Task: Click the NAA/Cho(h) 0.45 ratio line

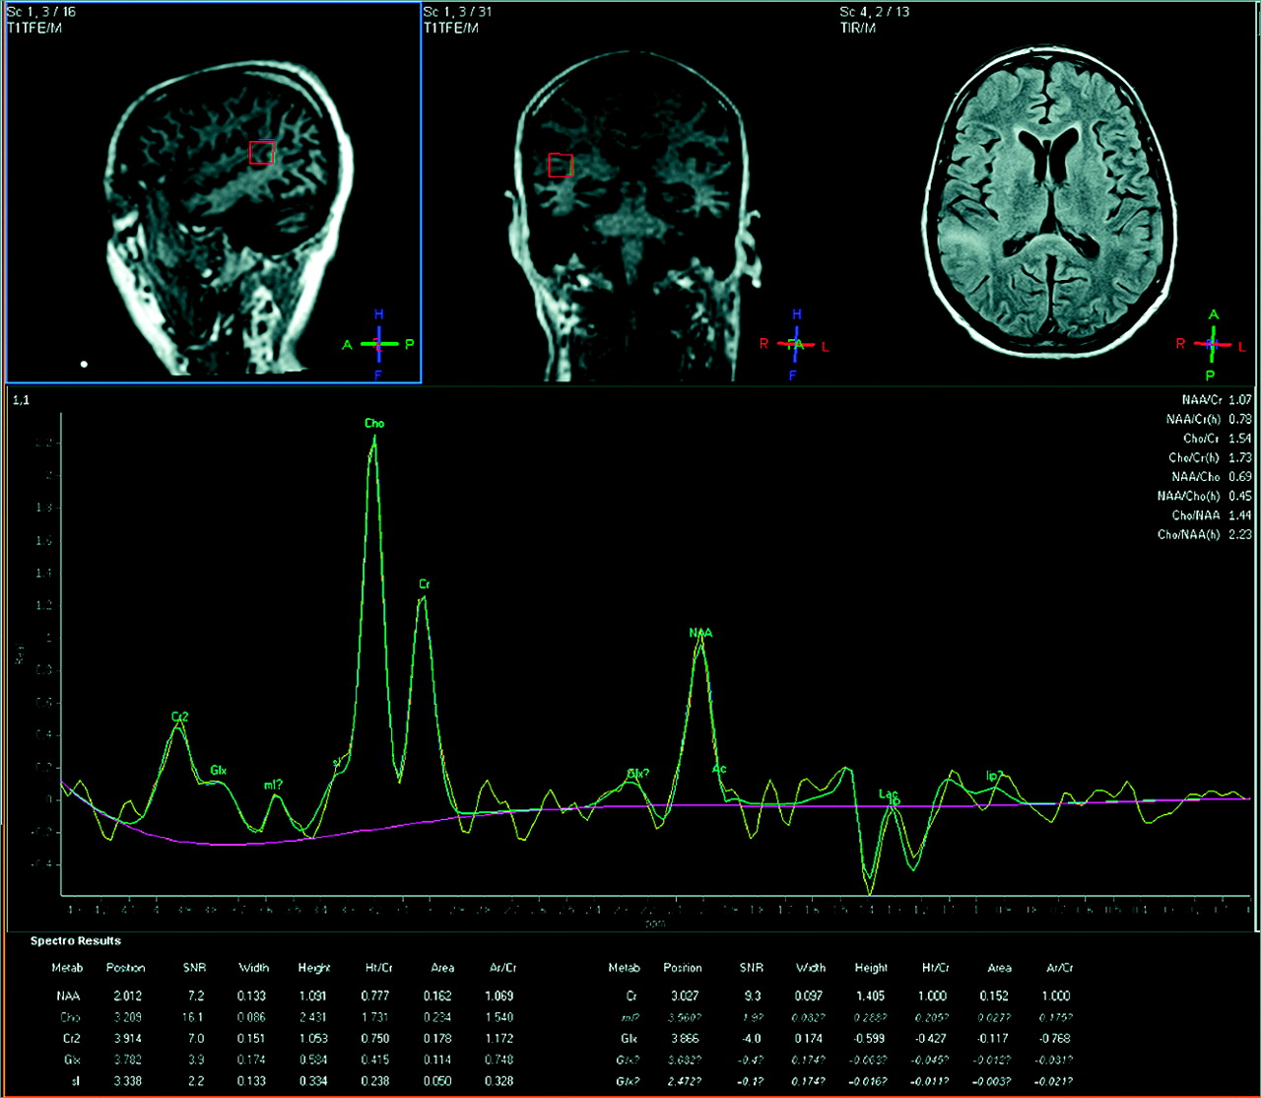Action: 1205,496
